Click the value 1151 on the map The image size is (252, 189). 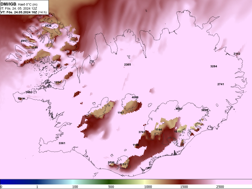pyautogui.click(x=123, y=164)
